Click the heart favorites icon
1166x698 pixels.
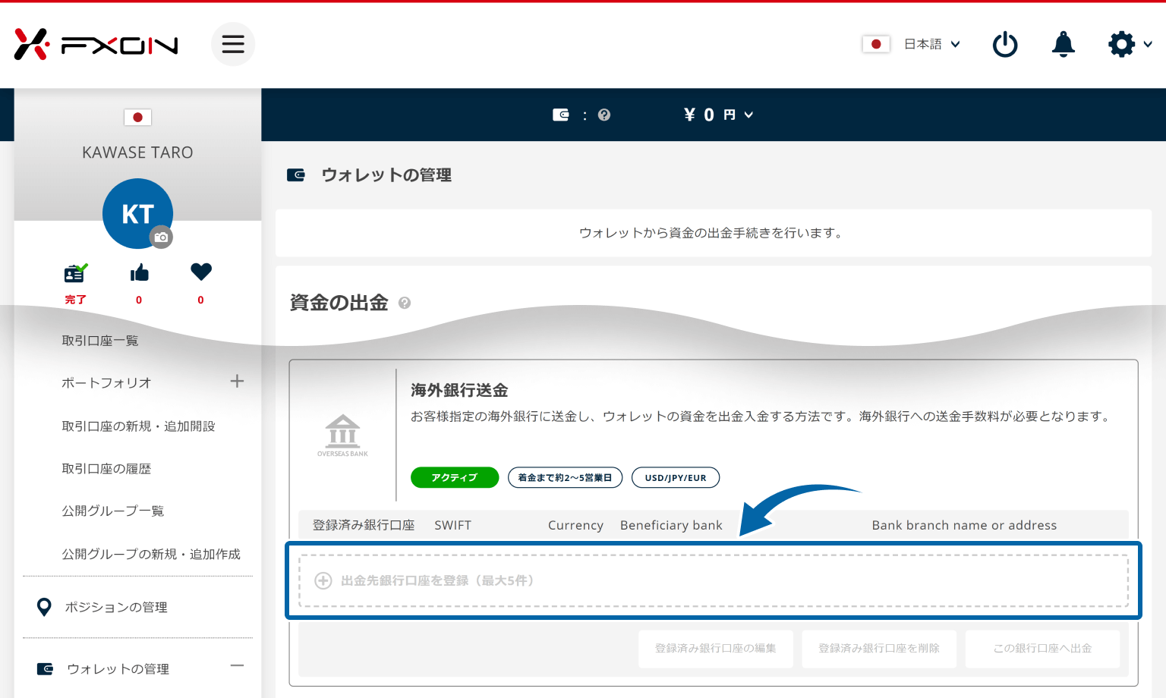201,272
